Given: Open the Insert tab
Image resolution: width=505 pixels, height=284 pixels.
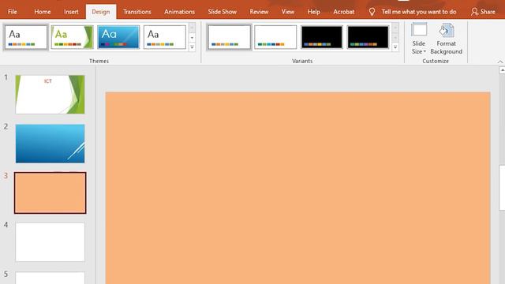Looking at the screenshot, I should click(x=71, y=12).
